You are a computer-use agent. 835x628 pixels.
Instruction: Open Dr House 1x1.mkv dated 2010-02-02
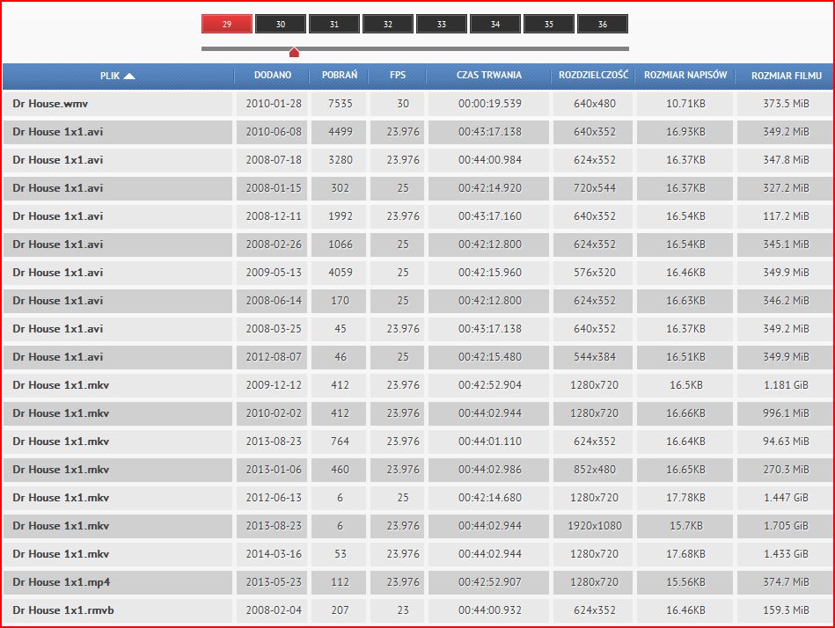[61, 413]
